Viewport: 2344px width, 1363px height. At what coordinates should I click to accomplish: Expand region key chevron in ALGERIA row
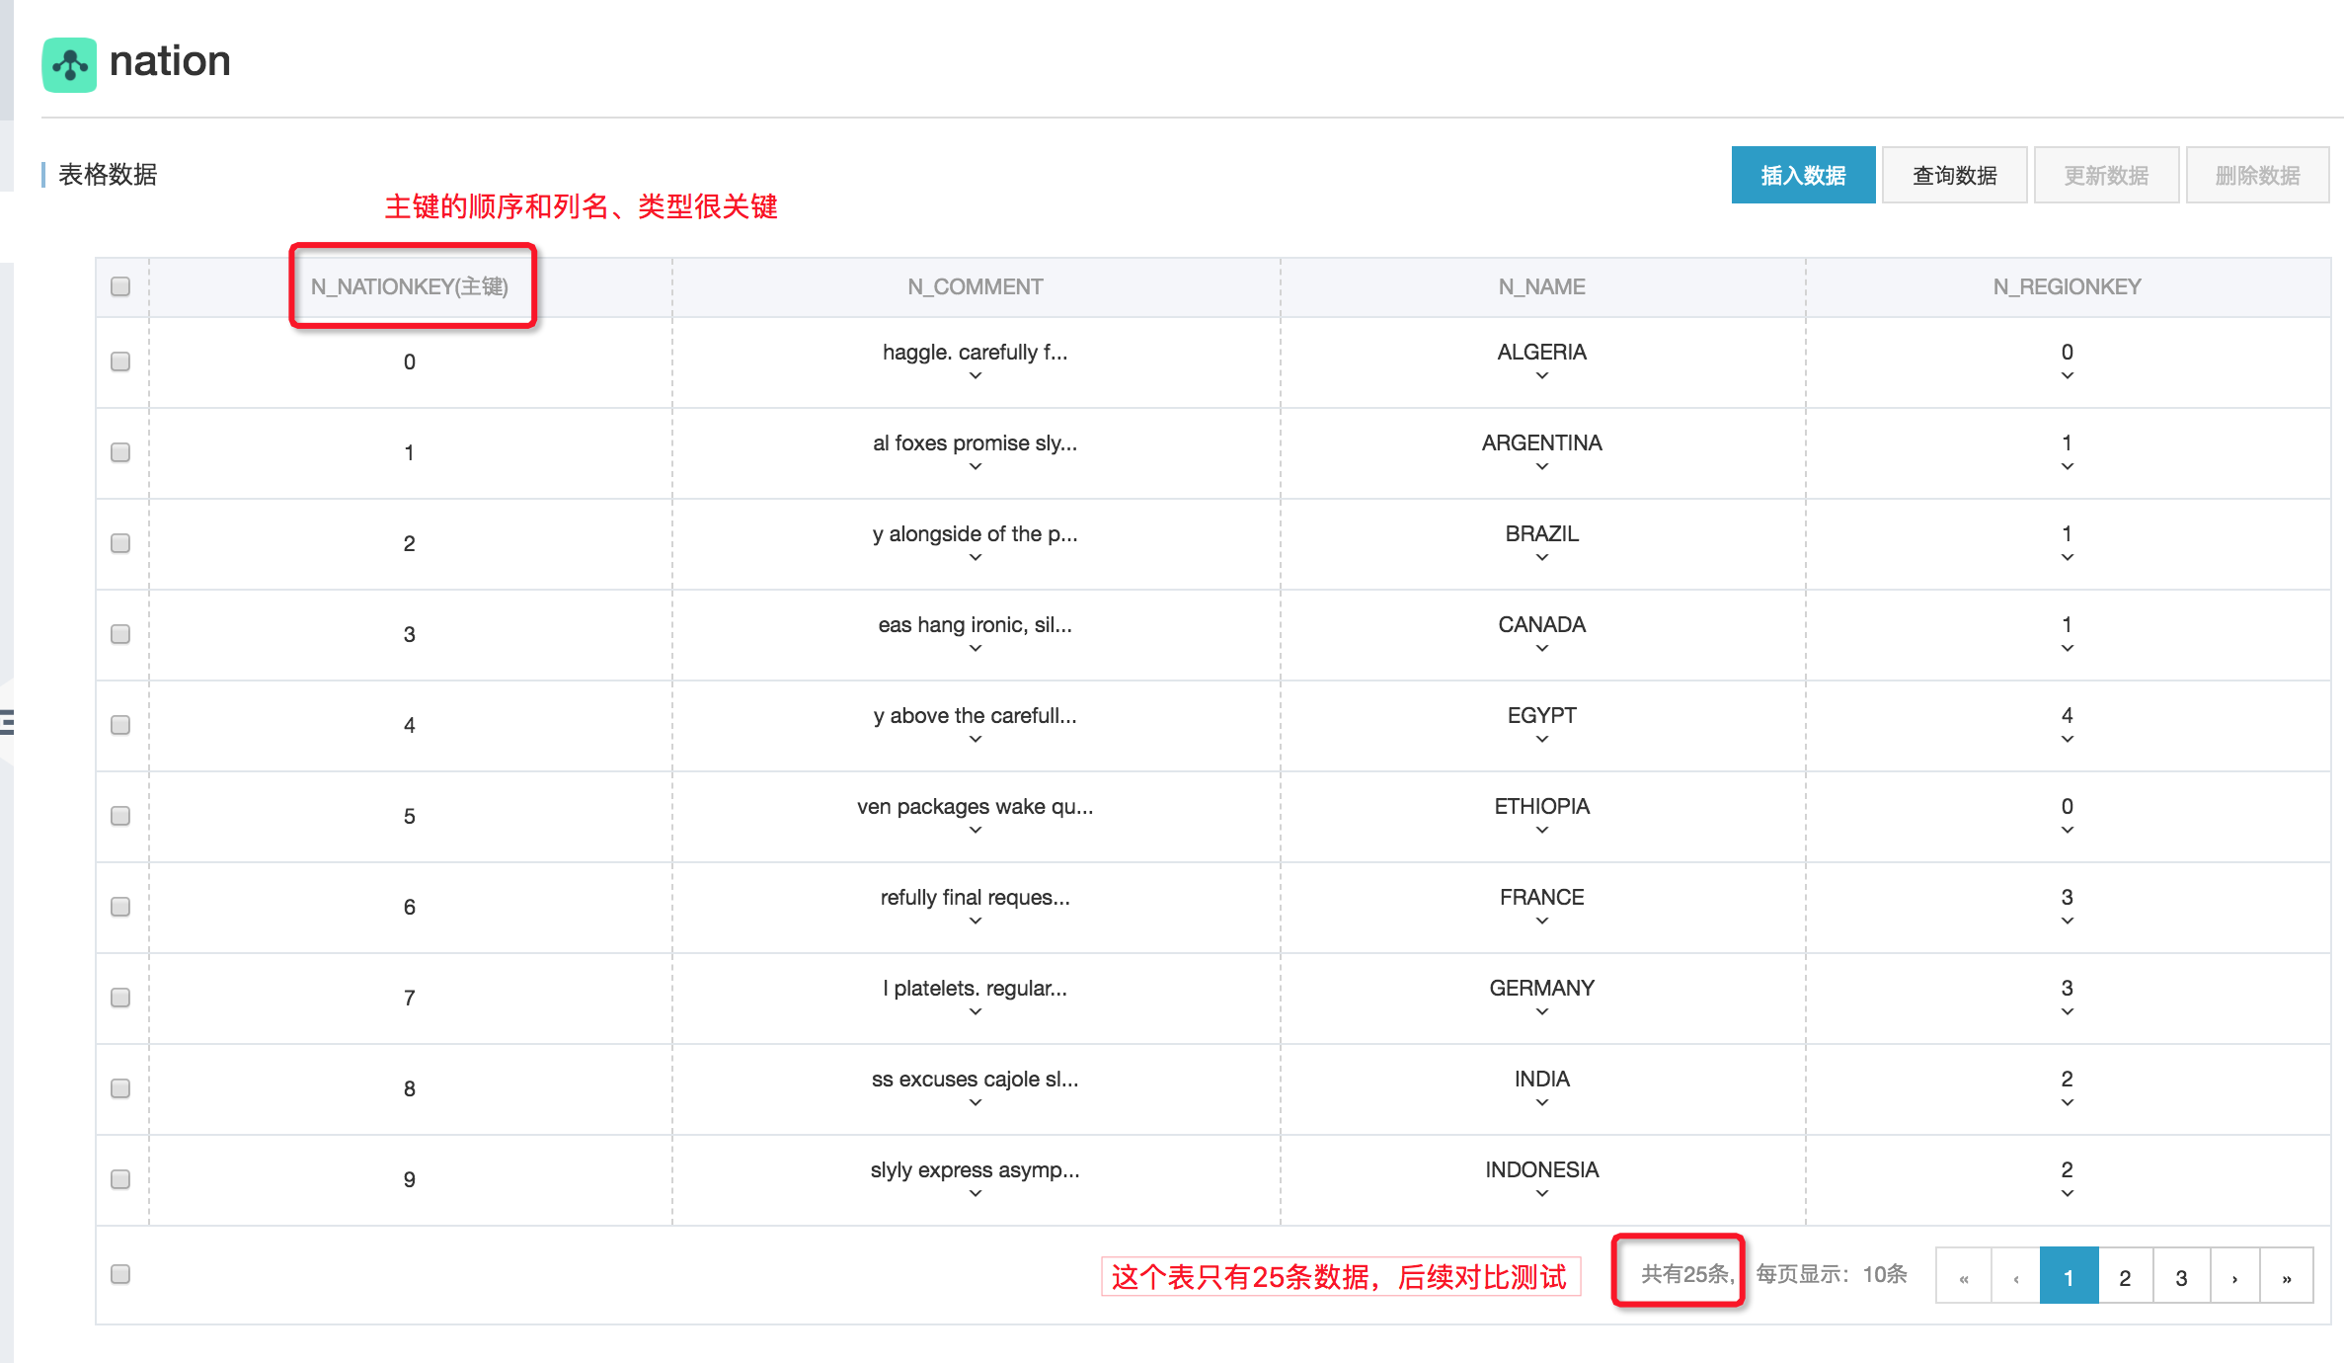click(2068, 375)
